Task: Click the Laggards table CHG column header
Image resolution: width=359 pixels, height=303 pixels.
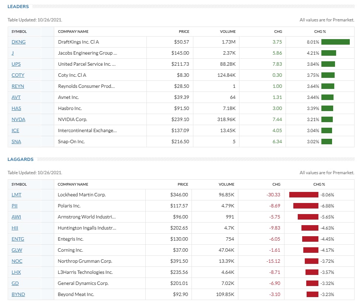Action: pos(276,185)
